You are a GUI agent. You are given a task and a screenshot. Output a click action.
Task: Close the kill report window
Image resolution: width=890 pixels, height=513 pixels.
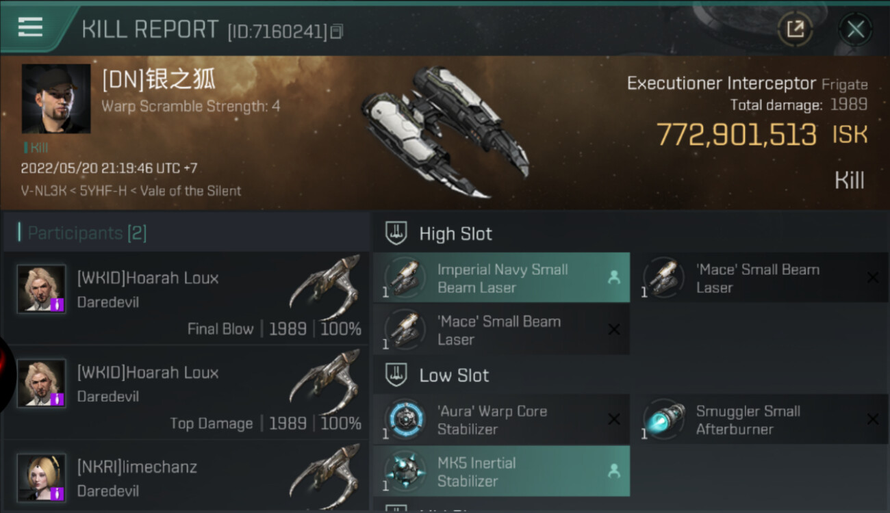click(855, 29)
